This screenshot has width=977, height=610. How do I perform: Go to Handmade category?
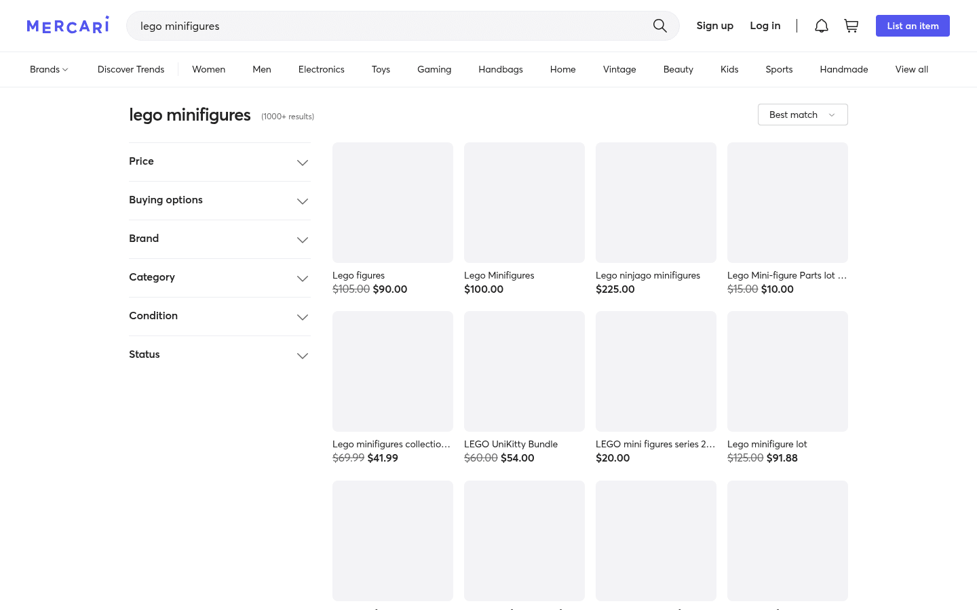[844, 69]
